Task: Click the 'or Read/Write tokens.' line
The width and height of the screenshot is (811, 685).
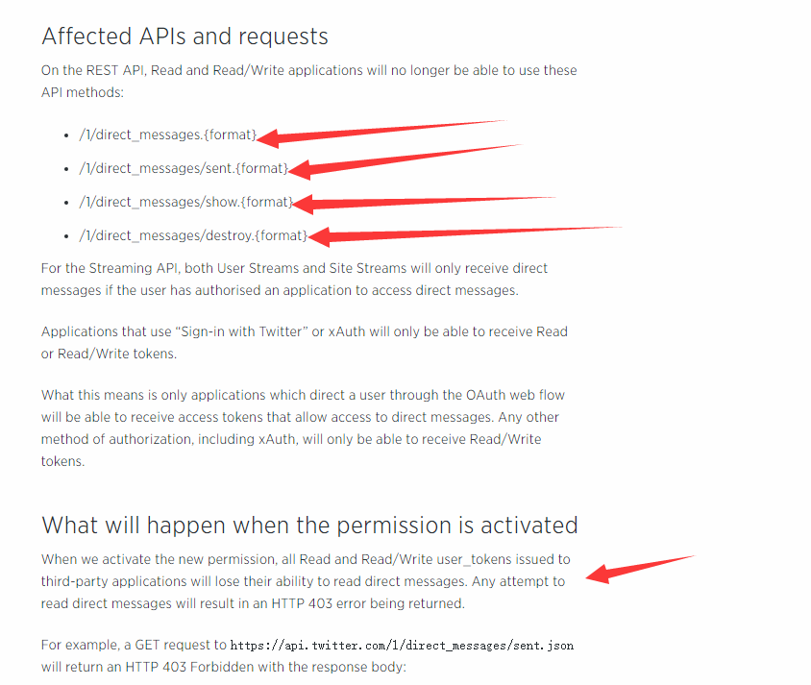Action: (x=110, y=354)
